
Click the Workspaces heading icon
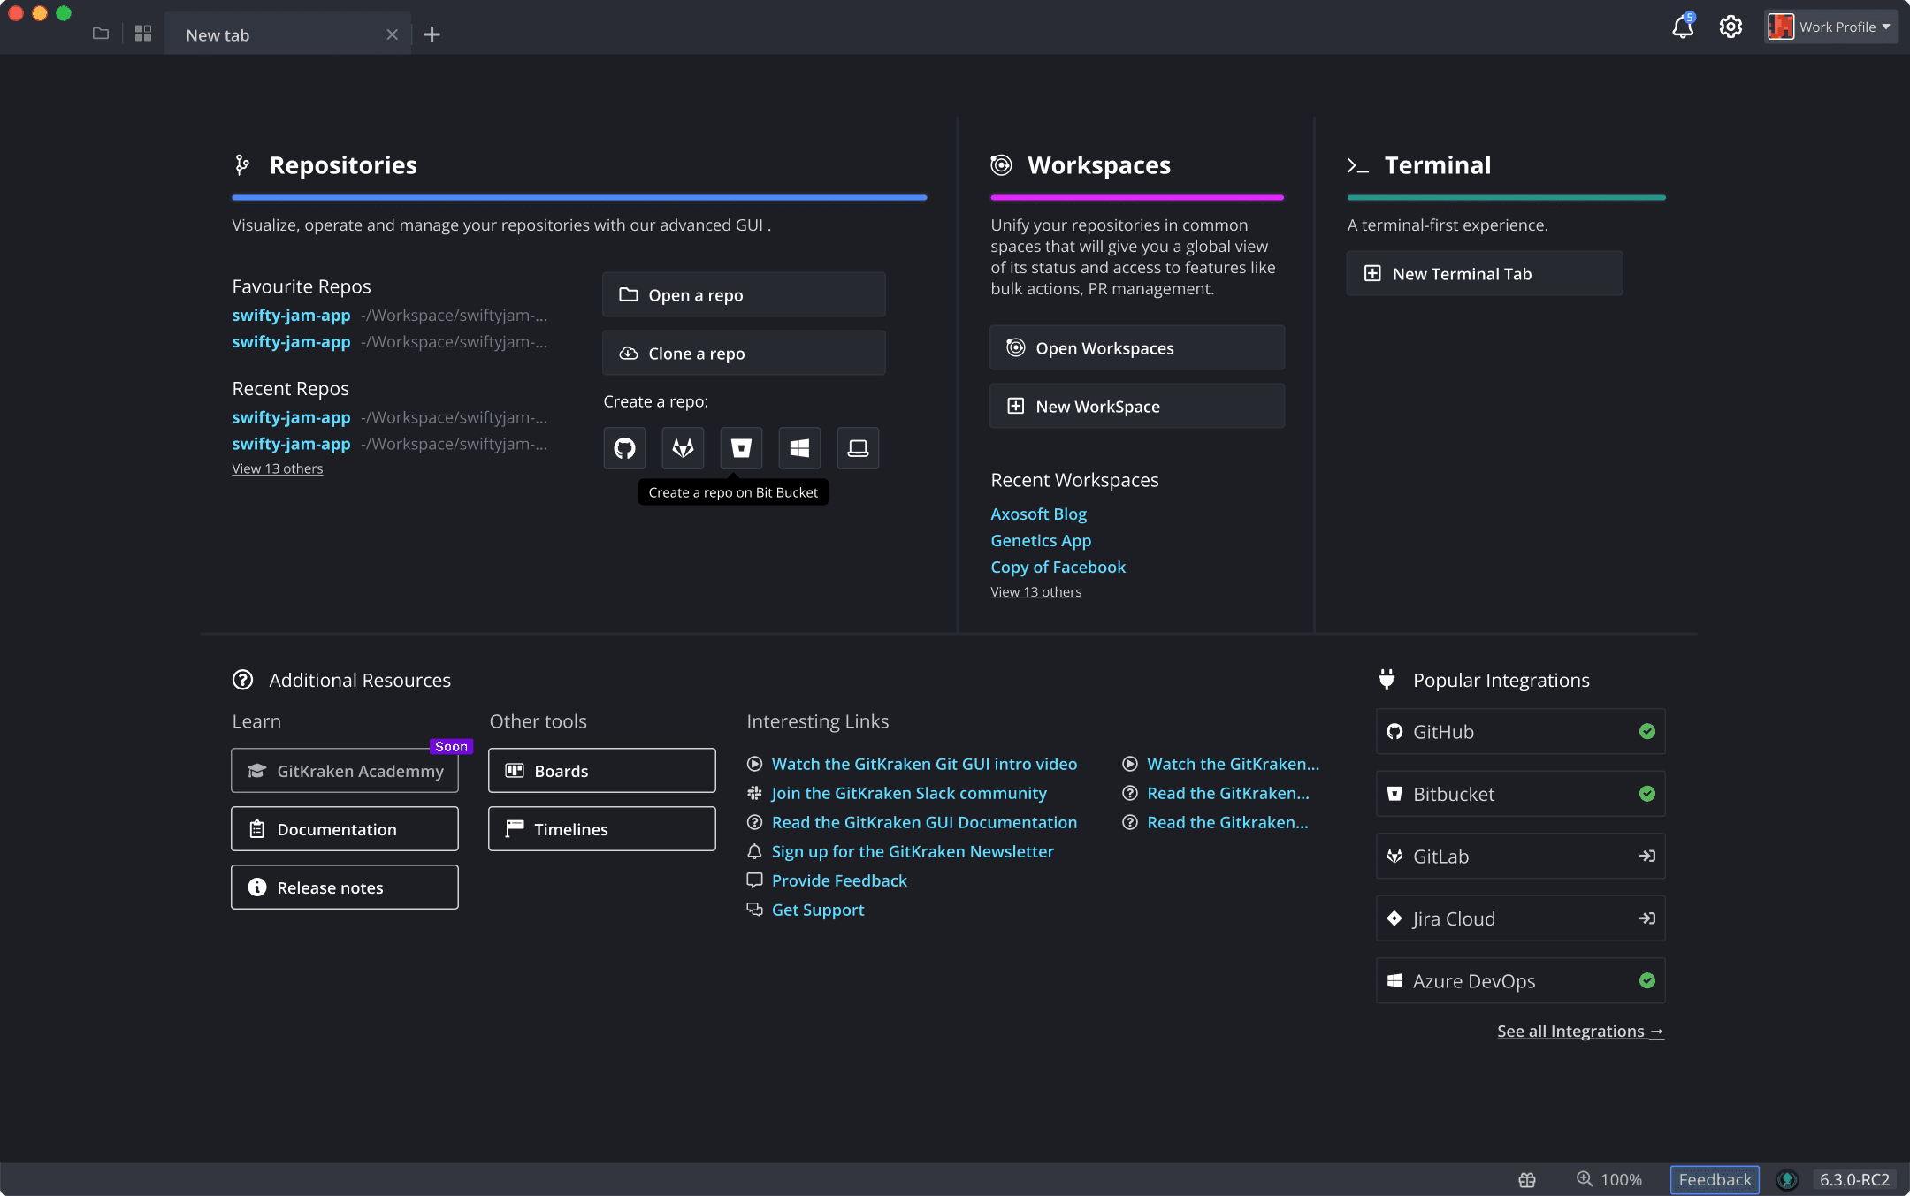(1001, 164)
